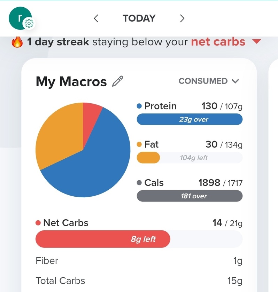The height and width of the screenshot is (292, 278).
Task: Tap the streak flame icon
Action: click(17, 42)
